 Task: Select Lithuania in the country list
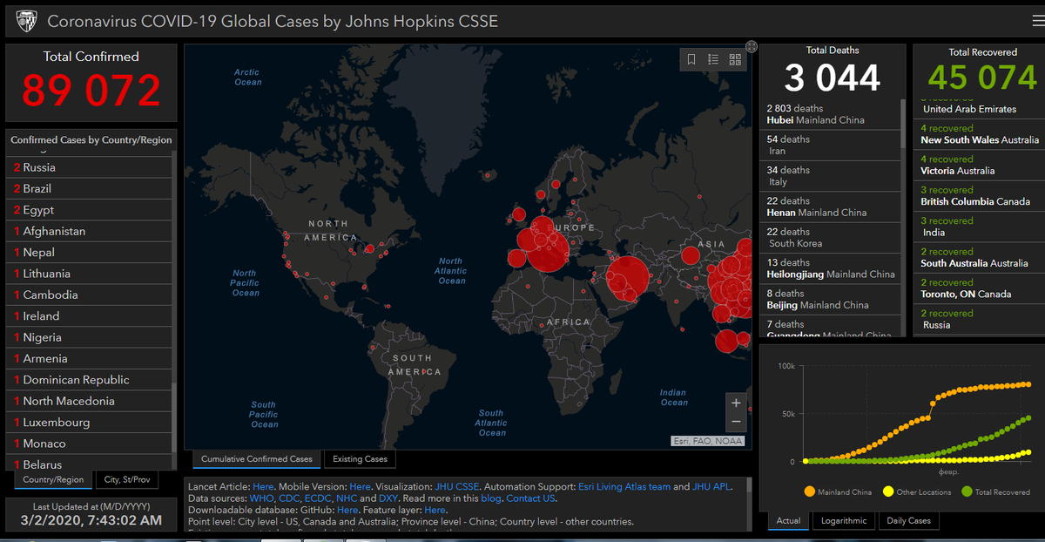[91, 274]
